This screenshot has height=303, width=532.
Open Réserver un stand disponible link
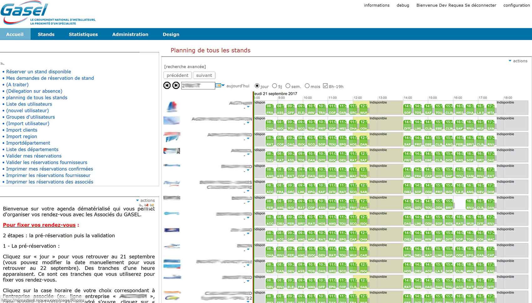pos(38,72)
